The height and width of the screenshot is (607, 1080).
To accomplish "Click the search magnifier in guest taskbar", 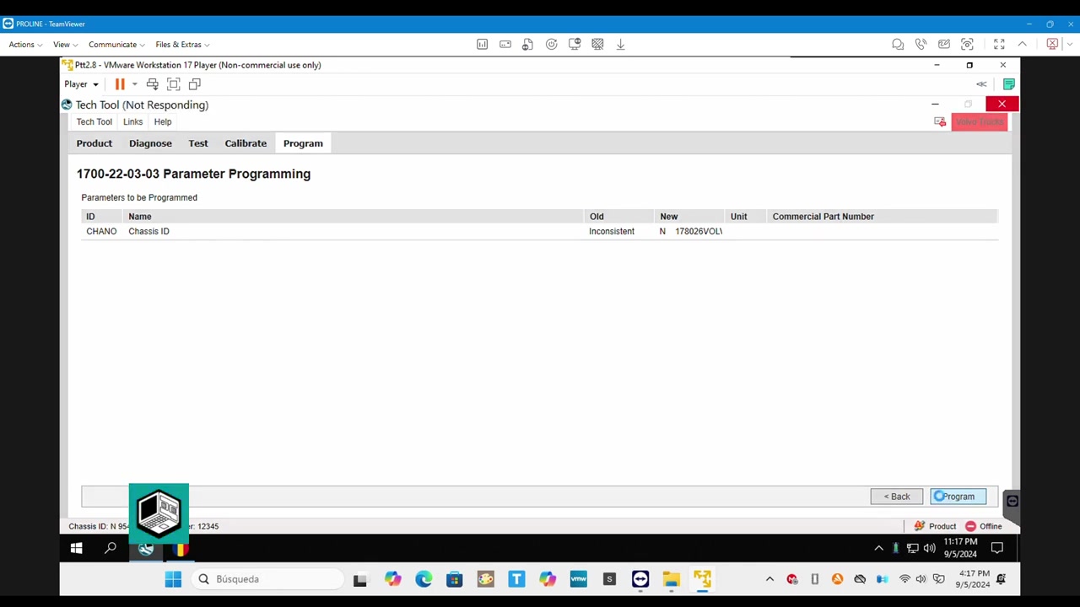I will 111,549.
